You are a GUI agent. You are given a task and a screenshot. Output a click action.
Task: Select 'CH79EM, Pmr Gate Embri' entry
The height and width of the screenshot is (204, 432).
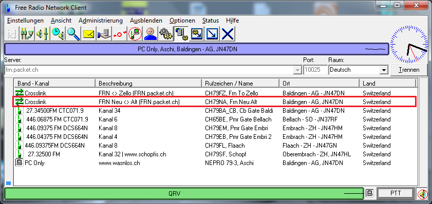[236, 128]
